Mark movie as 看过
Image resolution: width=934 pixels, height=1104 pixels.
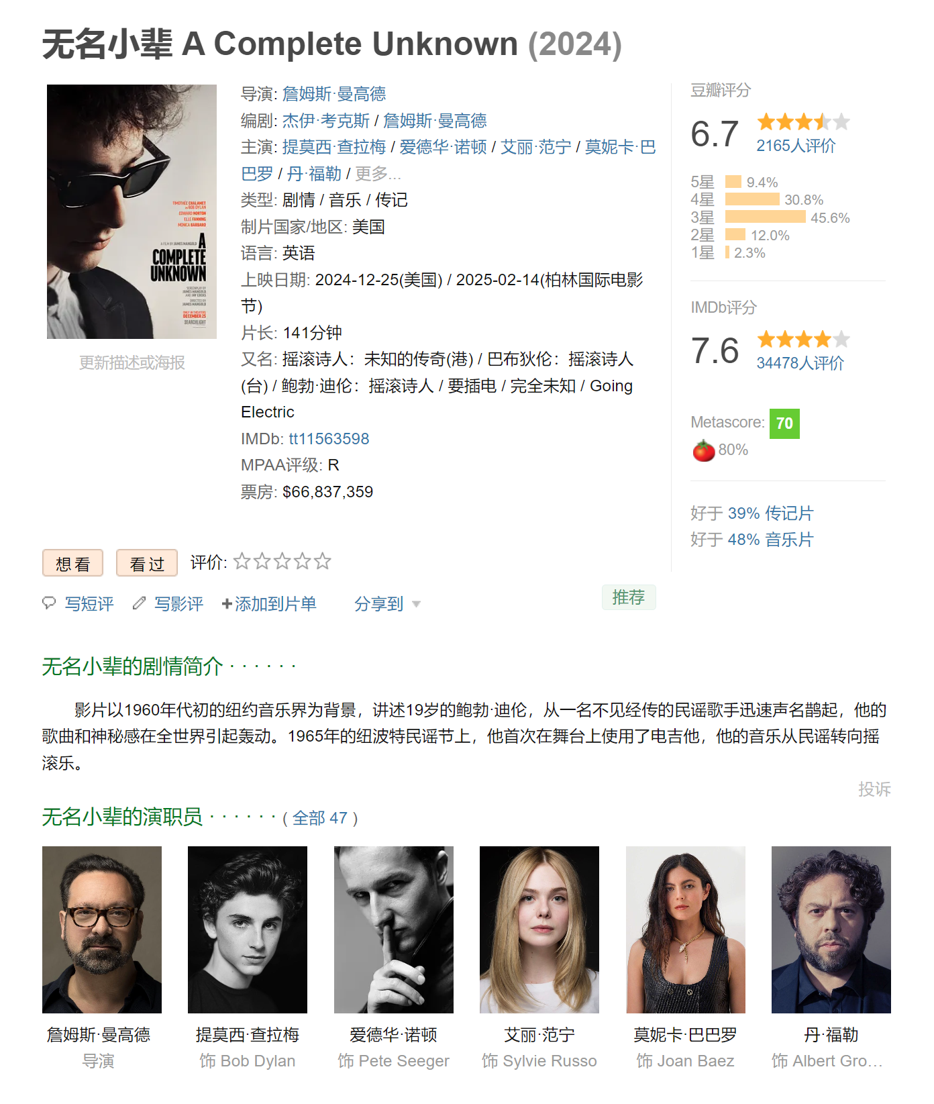click(147, 563)
